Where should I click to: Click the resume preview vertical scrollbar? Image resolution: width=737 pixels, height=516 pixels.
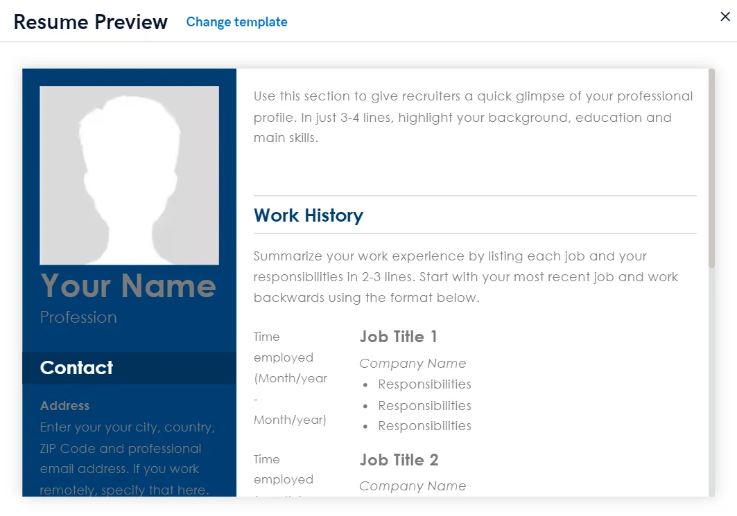click(x=711, y=168)
